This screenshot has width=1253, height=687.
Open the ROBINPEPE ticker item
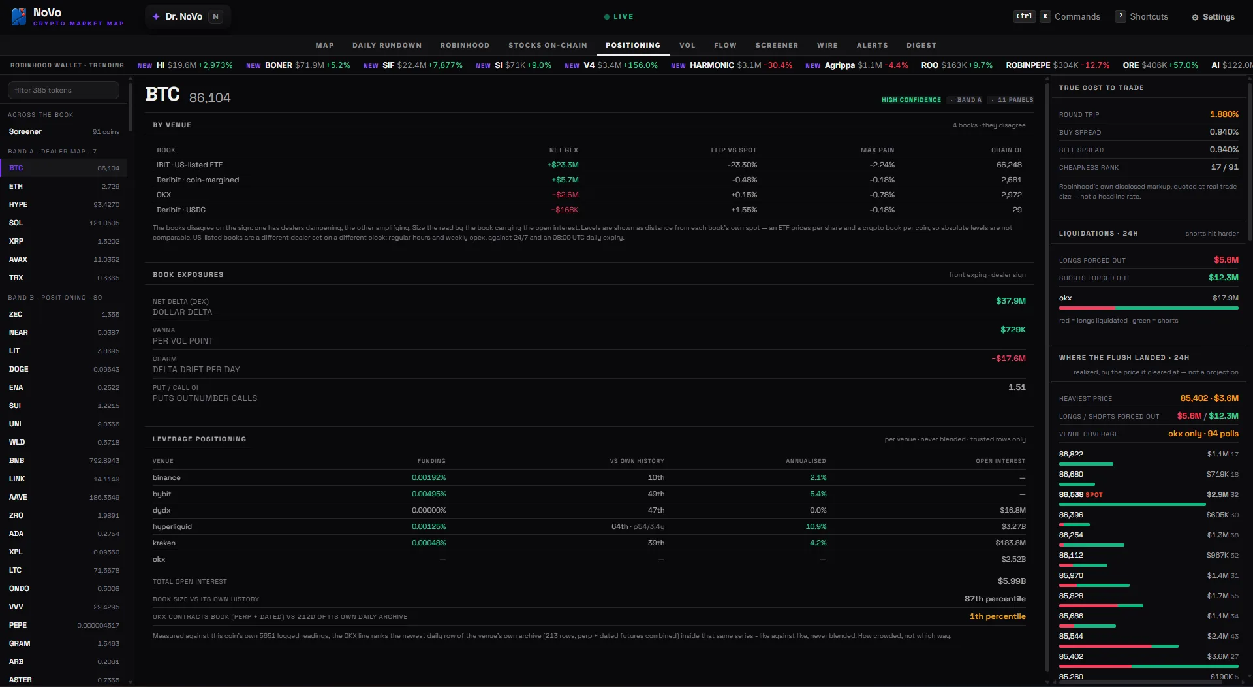click(1057, 65)
